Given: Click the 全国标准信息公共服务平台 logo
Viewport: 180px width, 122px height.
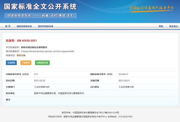Looking at the screenshot, I should 151,9.
